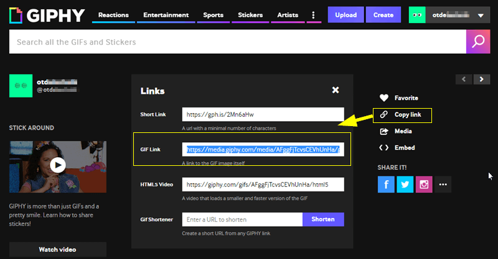The height and width of the screenshot is (259, 498).
Task: Go to the next GIF arrow
Action: [x=481, y=80]
